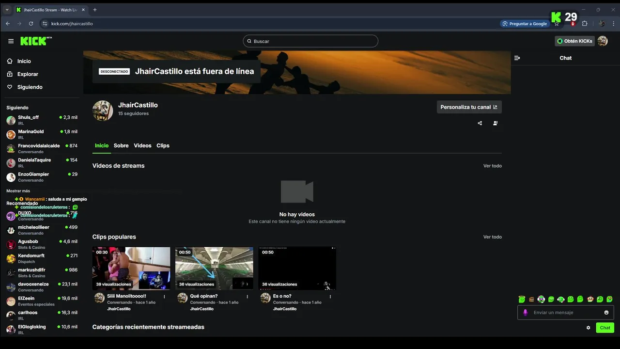Click Ver todo for Clips populares
Screen dimensions: 620x349
tap(493, 237)
